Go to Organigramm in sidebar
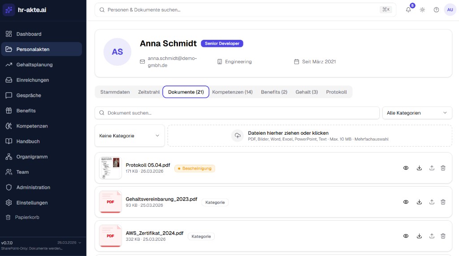This screenshot has width=459, height=256. pyautogui.click(x=32, y=157)
